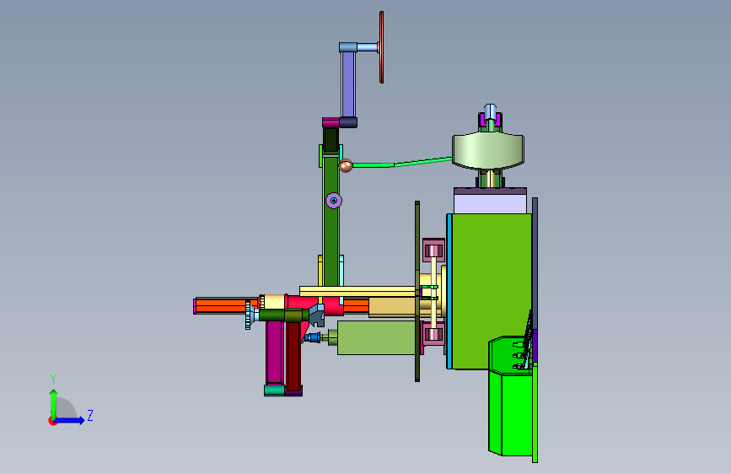Click the lower pink roller
The height and width of the screenshot is (474, 731).
(433, 334)
